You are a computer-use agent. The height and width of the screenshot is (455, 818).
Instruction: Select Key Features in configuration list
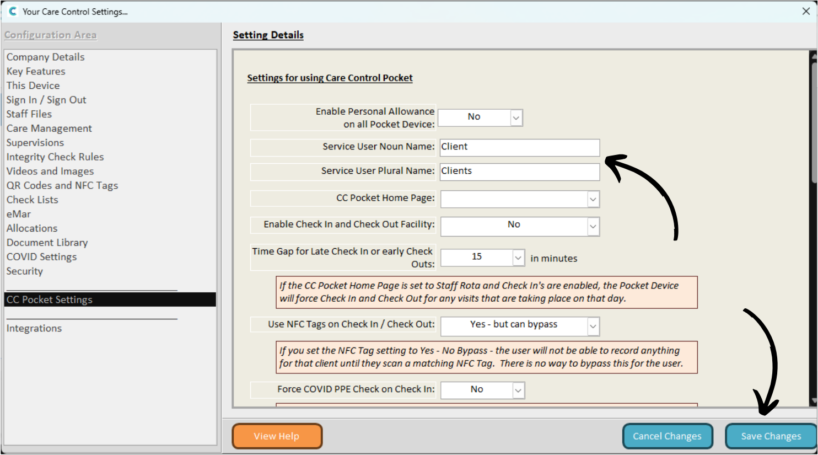[36, 71]
